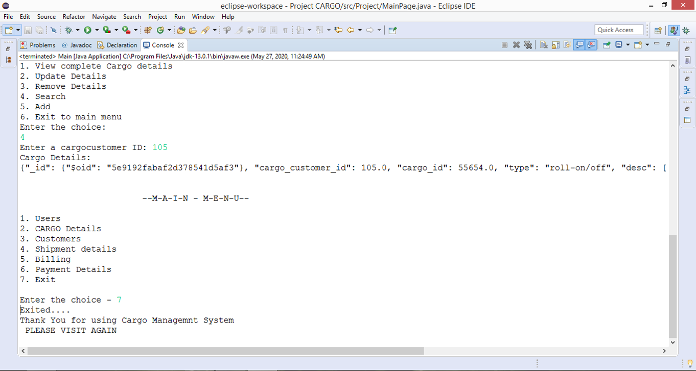Switch to the Debug perspective
Screen dimensions: 696x371
pos(686,30)
